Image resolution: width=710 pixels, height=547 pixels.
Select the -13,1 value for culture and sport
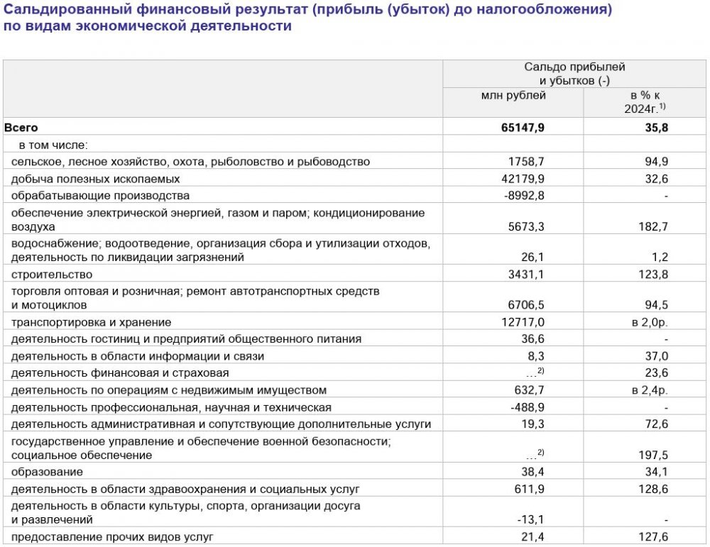click(x=530, y=519)
